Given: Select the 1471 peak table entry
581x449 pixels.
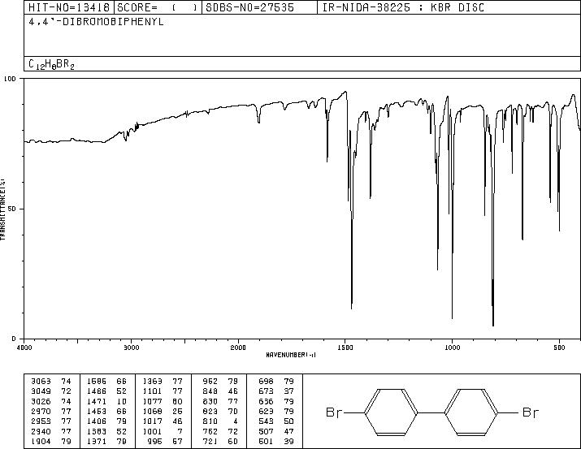Looking at the screenshot, I should 97,401.
